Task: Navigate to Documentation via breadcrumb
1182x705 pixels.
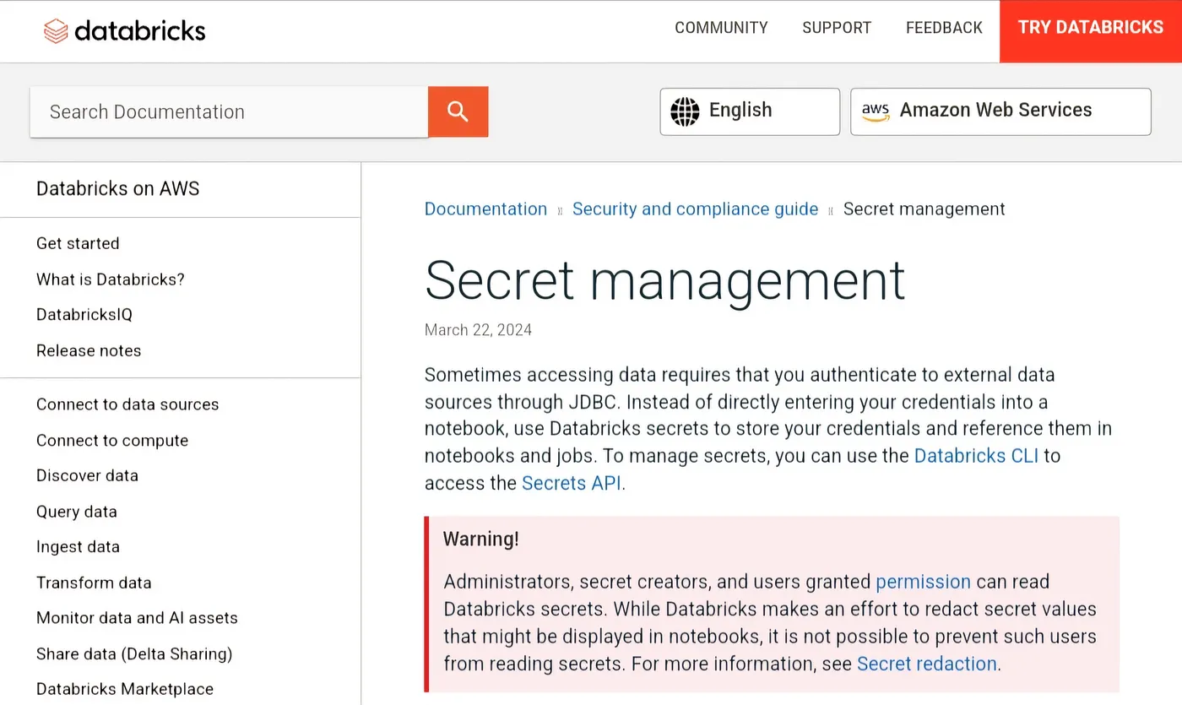Action: pyautogui.click(x=485, y=209)
